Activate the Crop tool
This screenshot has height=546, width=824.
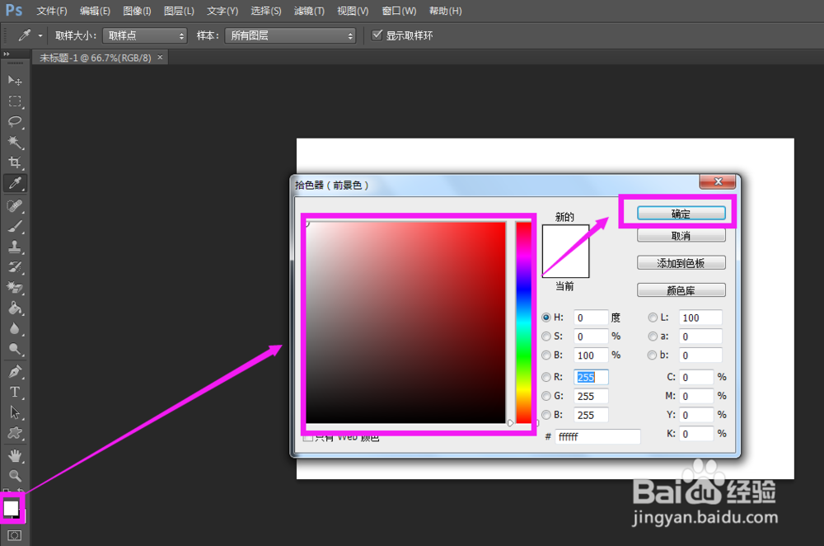(13, 162)
